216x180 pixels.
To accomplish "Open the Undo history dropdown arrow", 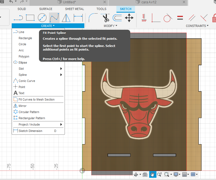I will [16, 1].
